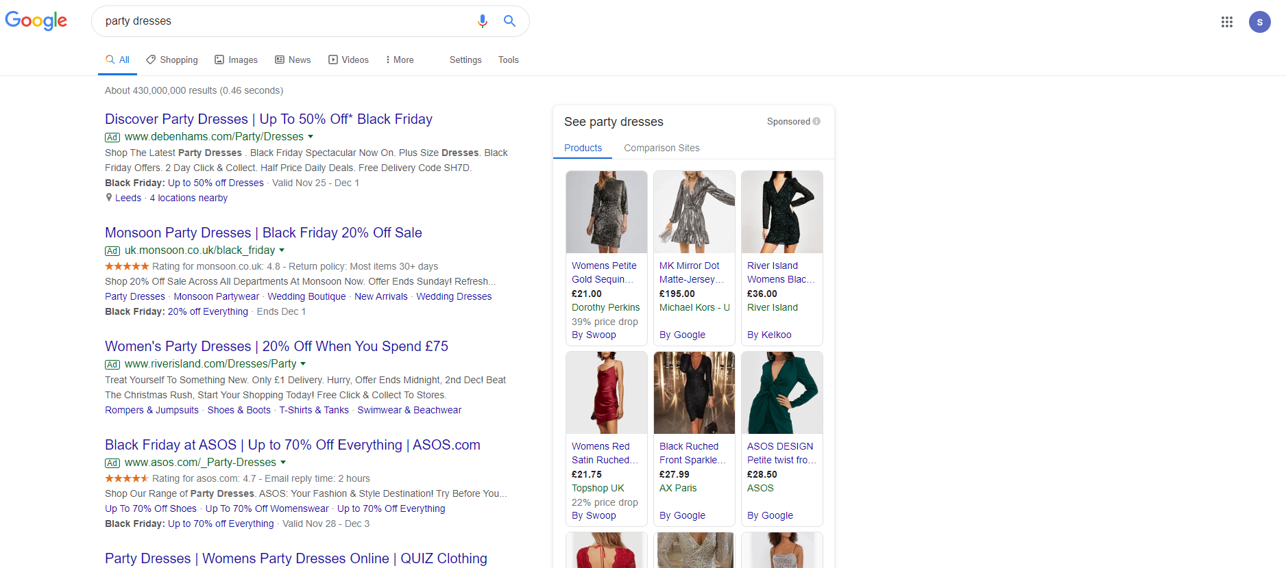
Task: Open Up To 70% Off Womenswear sitelink
Action: [267, 508]
